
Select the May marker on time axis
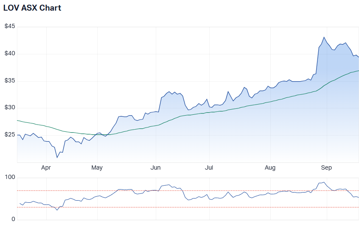(x=97, y=167)
